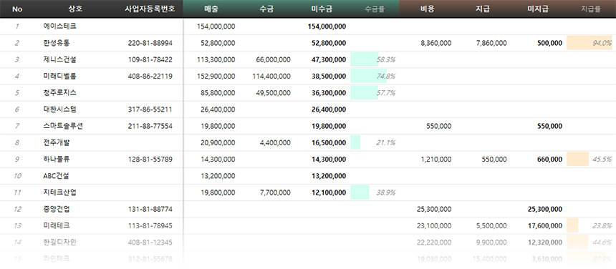This screenshot has height=269, width=616.
Task: Select cost value 23,100,000
Action: coord(434,225)
